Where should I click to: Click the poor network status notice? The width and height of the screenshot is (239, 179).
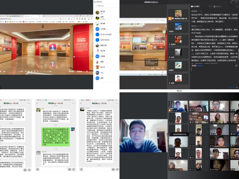tap(180, 134)
